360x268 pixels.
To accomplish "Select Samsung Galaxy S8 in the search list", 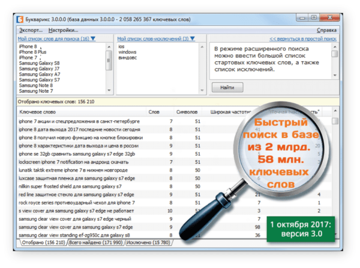I will click(x=39, y=63).
